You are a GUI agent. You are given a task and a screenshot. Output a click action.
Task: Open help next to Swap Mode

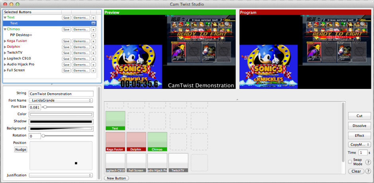tap(368, 162)
